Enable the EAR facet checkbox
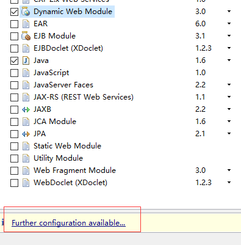The height and width of the screenshot is (245, 241). pos(14,24)
